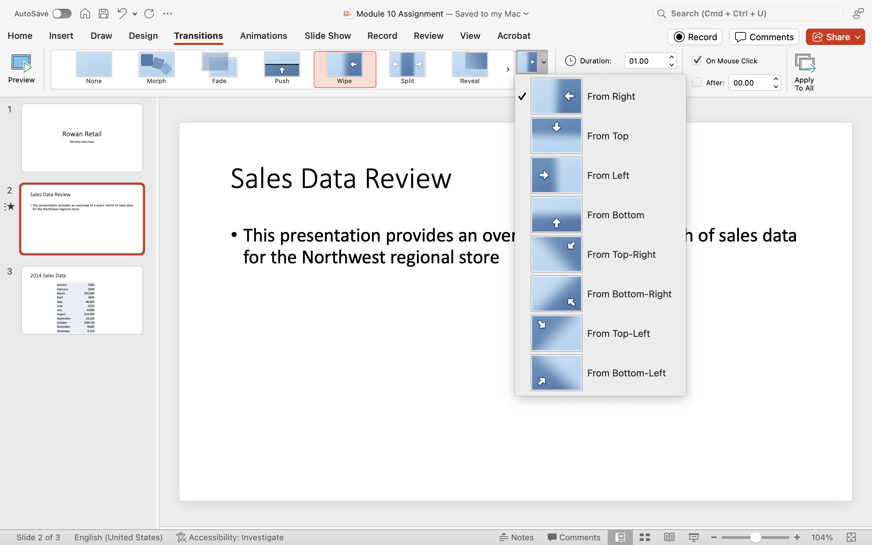
Task: Switch to Normal view icon
Action: point(620,537)
